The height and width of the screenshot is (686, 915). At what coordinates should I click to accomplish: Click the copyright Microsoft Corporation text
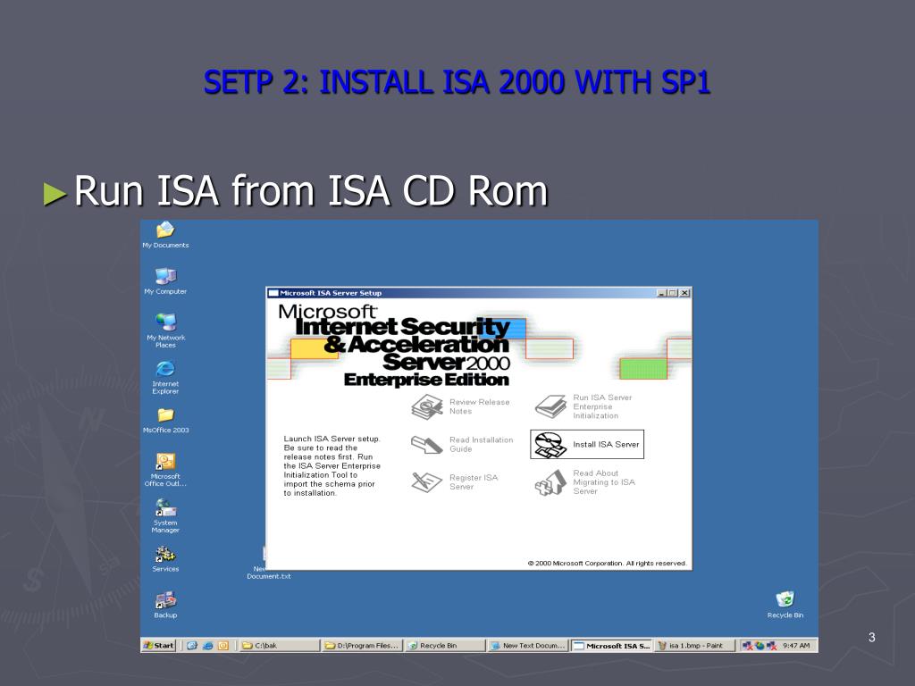tap(607, 563)
